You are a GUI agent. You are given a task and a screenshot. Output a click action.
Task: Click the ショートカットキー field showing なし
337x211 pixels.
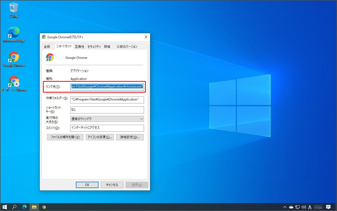[x=107, y=110]
